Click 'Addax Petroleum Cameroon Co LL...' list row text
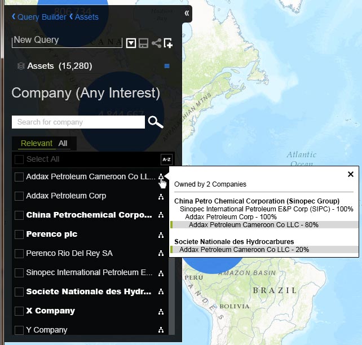This screenshot has height=345, width=362. (x=91, y=176)
